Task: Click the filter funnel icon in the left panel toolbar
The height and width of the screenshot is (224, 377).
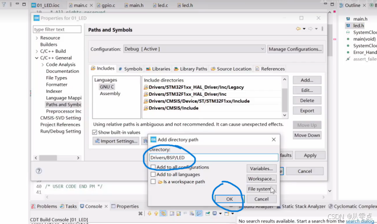Action: [4, 4]
